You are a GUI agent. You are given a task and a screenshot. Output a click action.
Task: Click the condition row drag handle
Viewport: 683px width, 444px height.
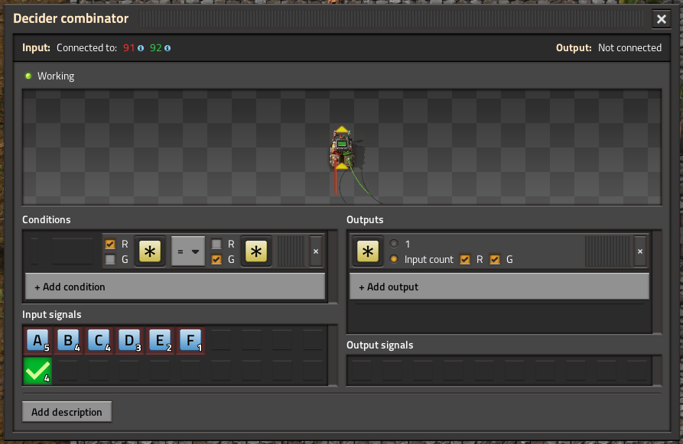coord(291,251)
